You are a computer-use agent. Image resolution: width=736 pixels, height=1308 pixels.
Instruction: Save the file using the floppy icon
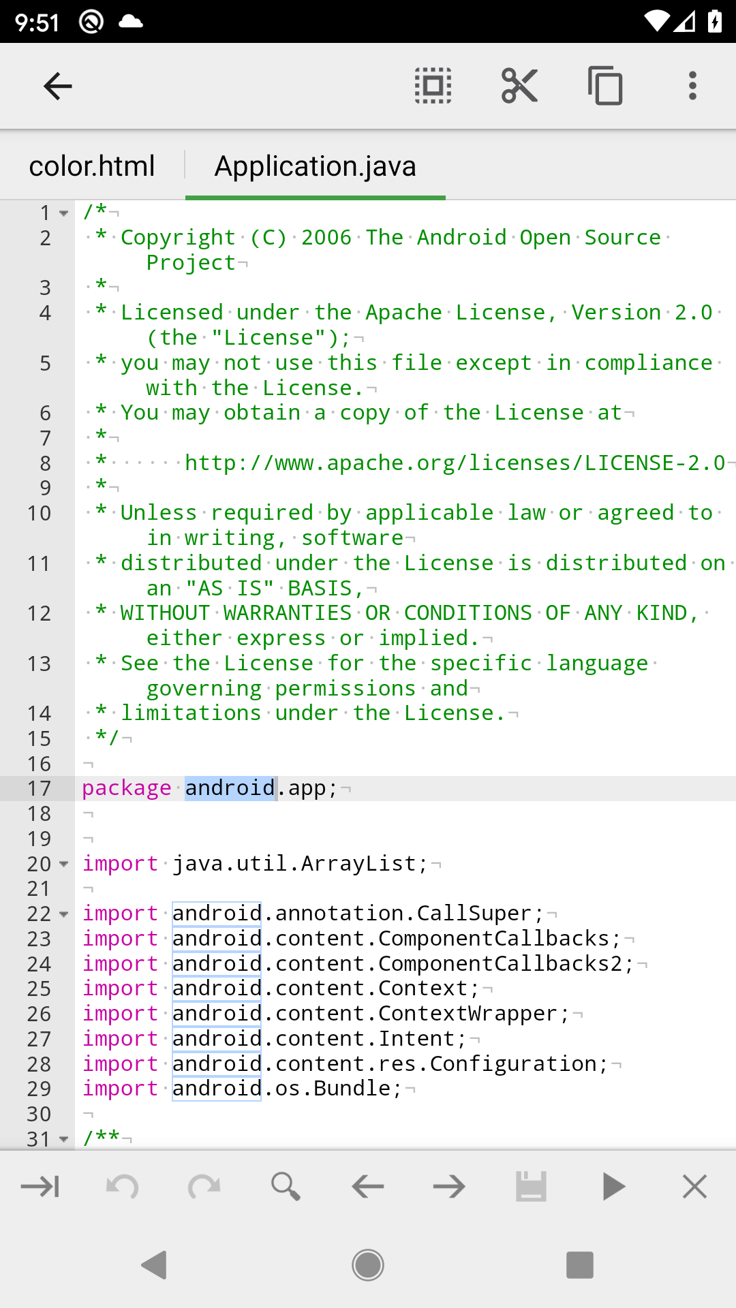(x=532, y=1187)
